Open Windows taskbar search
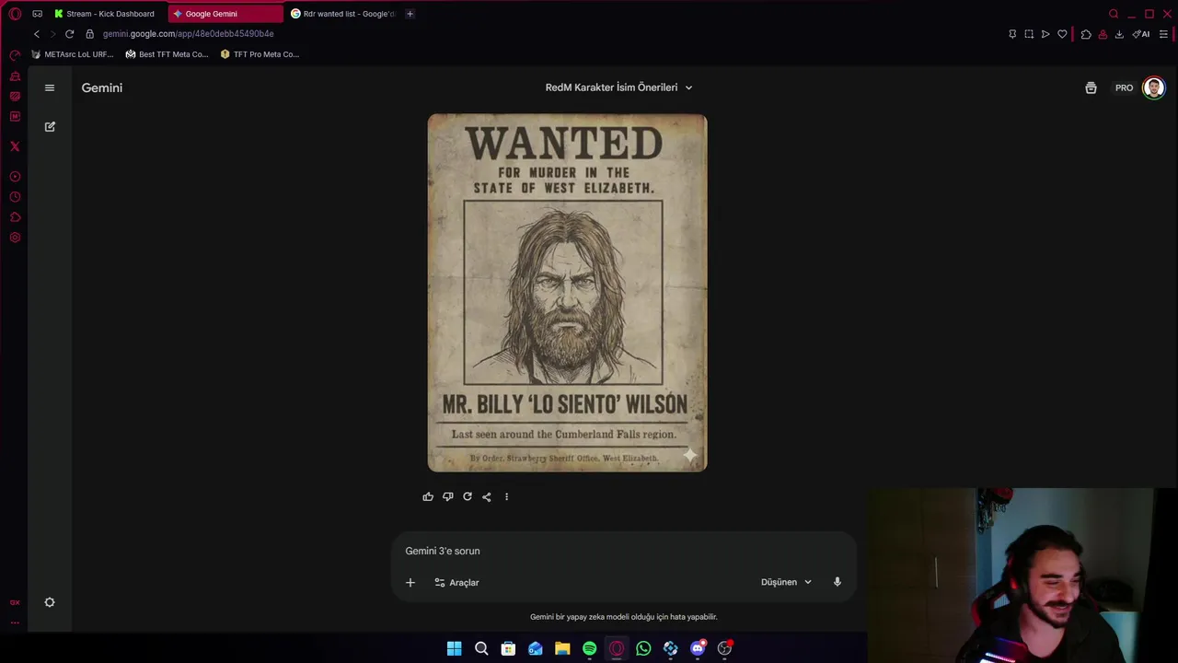Viewport: 1178px width, 663px height. click(x=481, y=648)
